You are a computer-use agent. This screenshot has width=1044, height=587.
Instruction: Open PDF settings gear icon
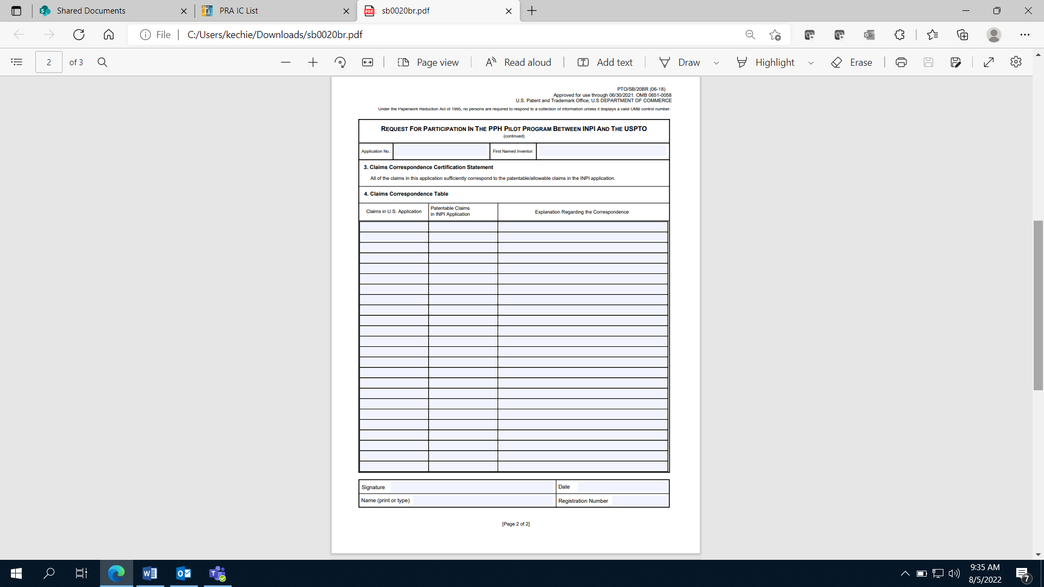pos(1016,62)
